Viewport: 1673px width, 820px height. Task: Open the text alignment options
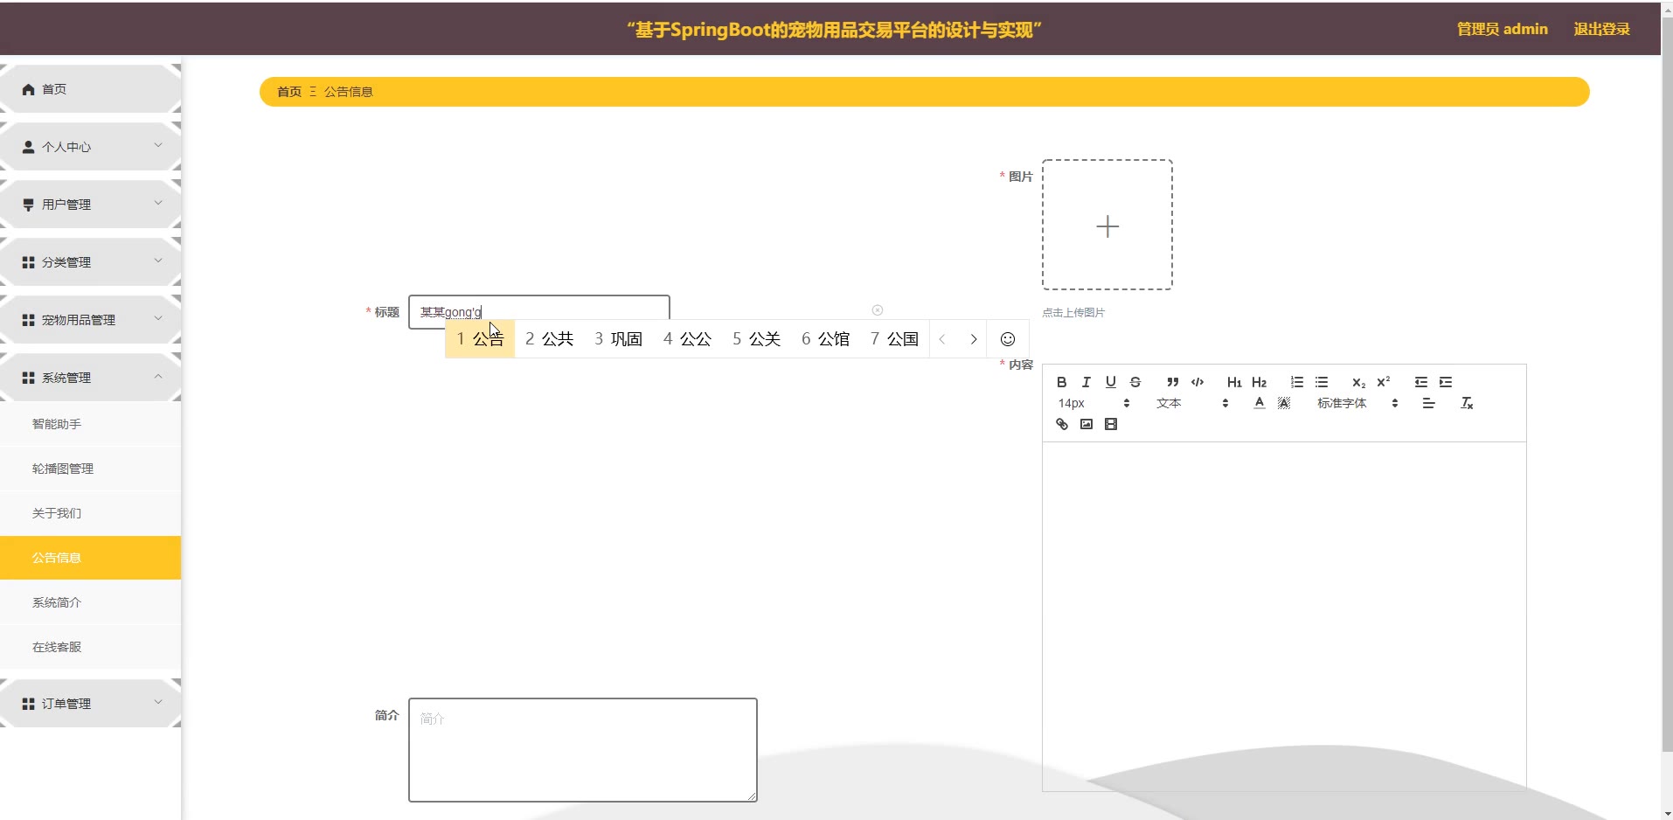1428,403
